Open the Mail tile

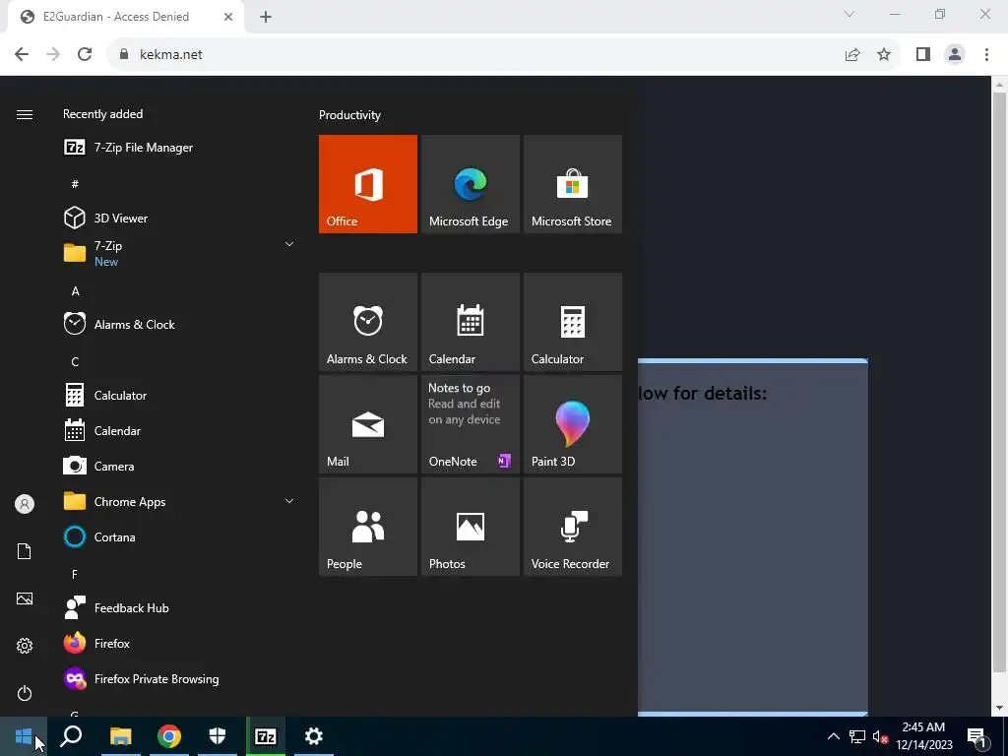click(x=368, y=424)
